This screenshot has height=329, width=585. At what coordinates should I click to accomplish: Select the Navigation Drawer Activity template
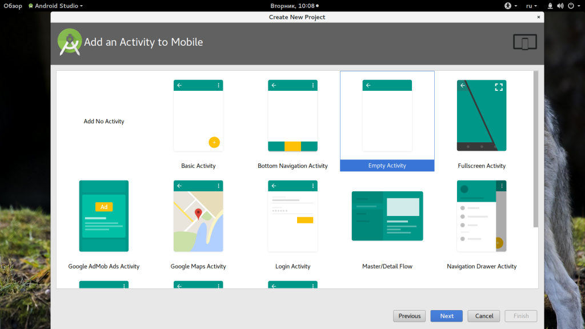click(x=482, y=216)
